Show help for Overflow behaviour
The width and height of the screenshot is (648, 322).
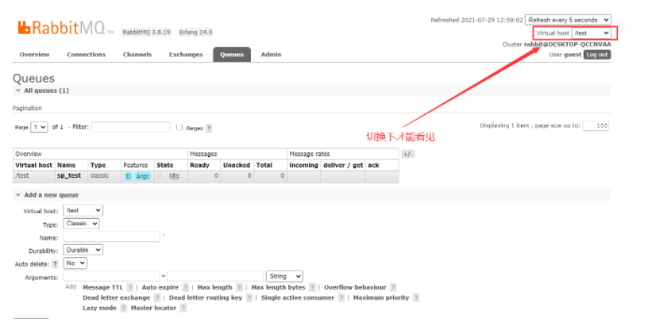click(393, 288)
